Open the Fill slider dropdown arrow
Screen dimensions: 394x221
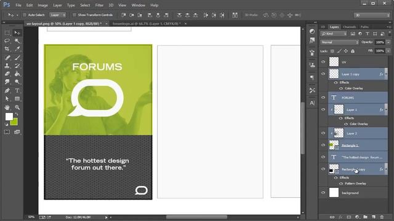point(388,51)
